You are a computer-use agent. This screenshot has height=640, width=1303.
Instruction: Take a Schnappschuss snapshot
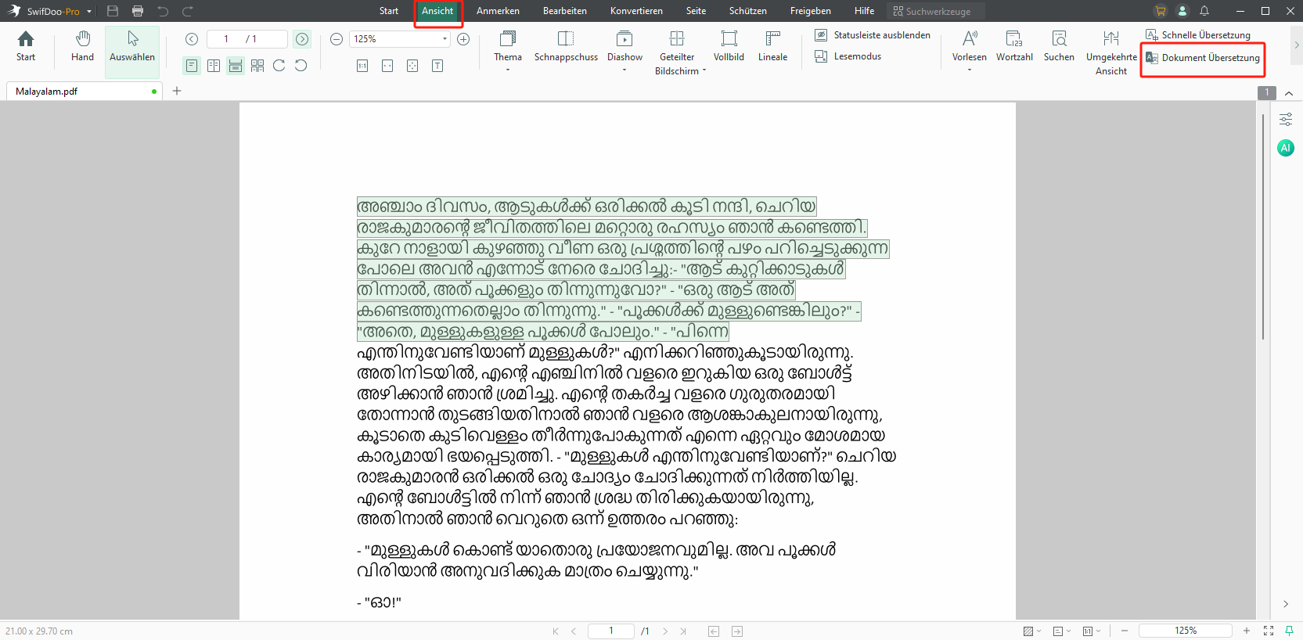coord(566,46)
